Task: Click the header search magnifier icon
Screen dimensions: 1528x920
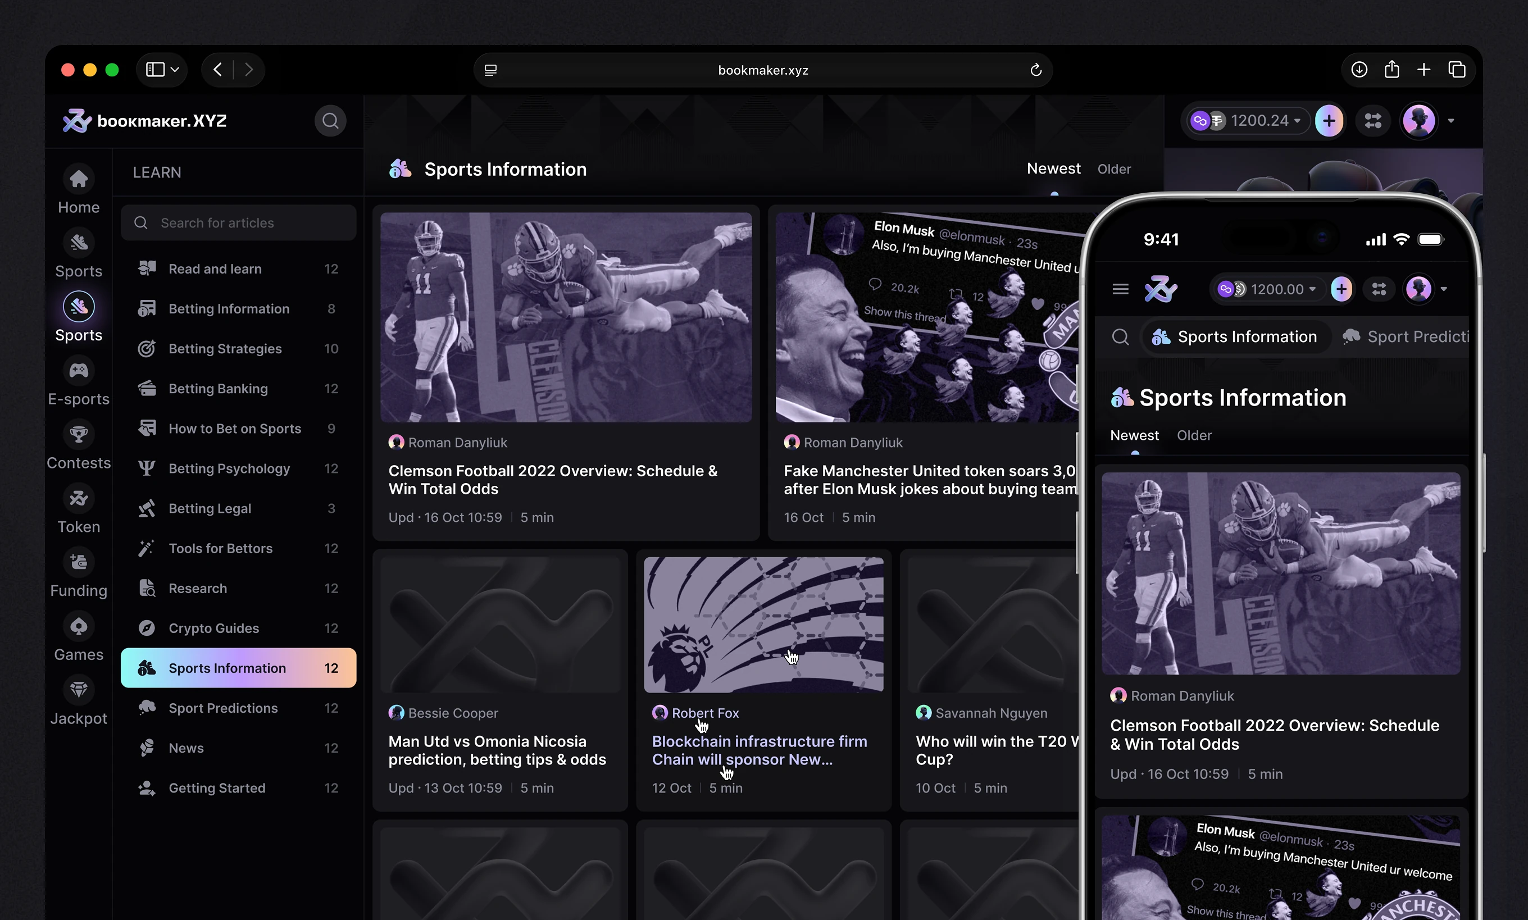Action: coord(330,121)
